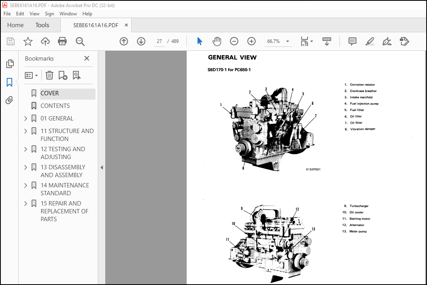Click the 'Corrosion resistor' legend entry
The image size is (427, 285).
[362, 85]
